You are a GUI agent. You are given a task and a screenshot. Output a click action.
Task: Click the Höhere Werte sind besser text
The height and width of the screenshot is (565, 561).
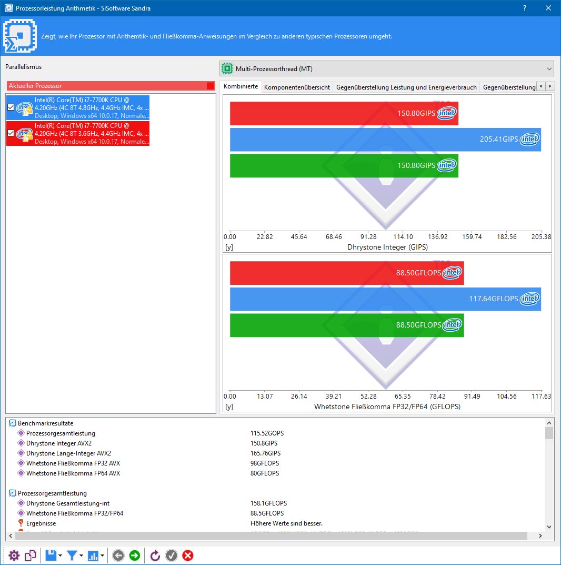pos(287,523)
